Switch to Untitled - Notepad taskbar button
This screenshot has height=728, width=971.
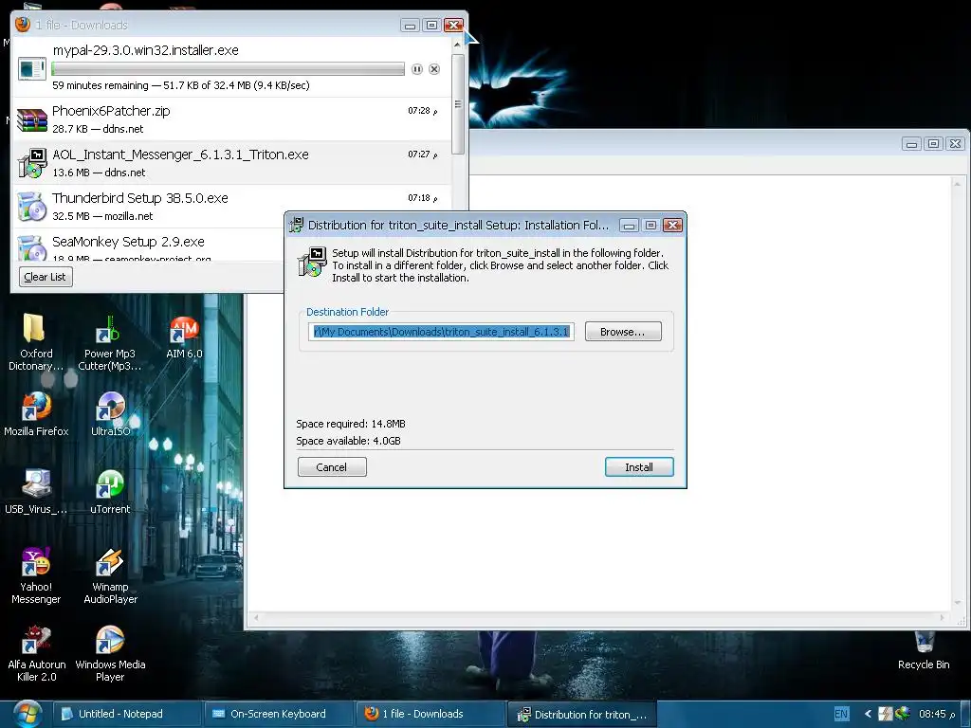point(127,714)
